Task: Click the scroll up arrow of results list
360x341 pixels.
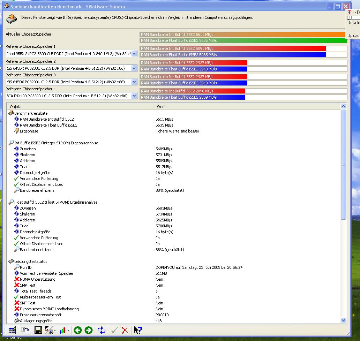Action: coord(344,106)
